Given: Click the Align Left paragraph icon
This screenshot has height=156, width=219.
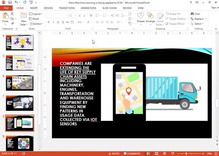Looking at the screenshot, I should pyautogui.click(x=97, y=22).
